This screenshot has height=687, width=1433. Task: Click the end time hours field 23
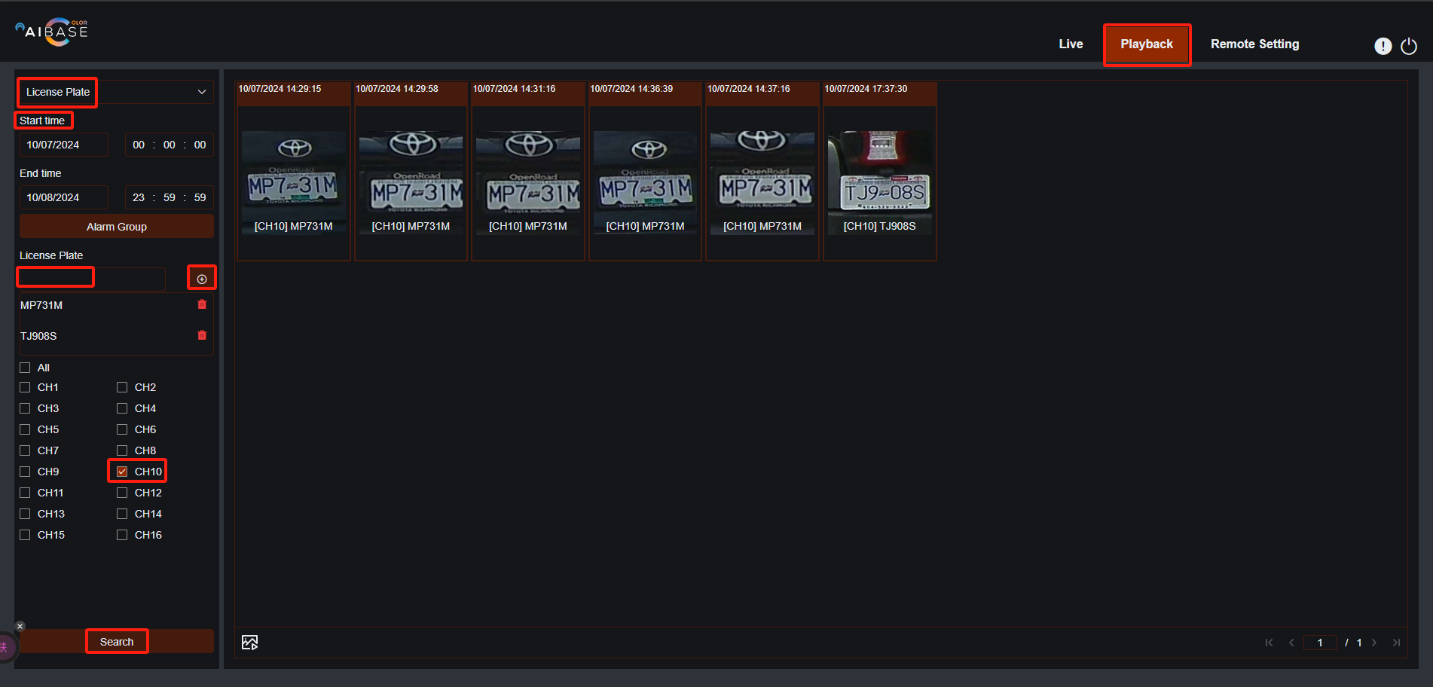coord(139,197)
